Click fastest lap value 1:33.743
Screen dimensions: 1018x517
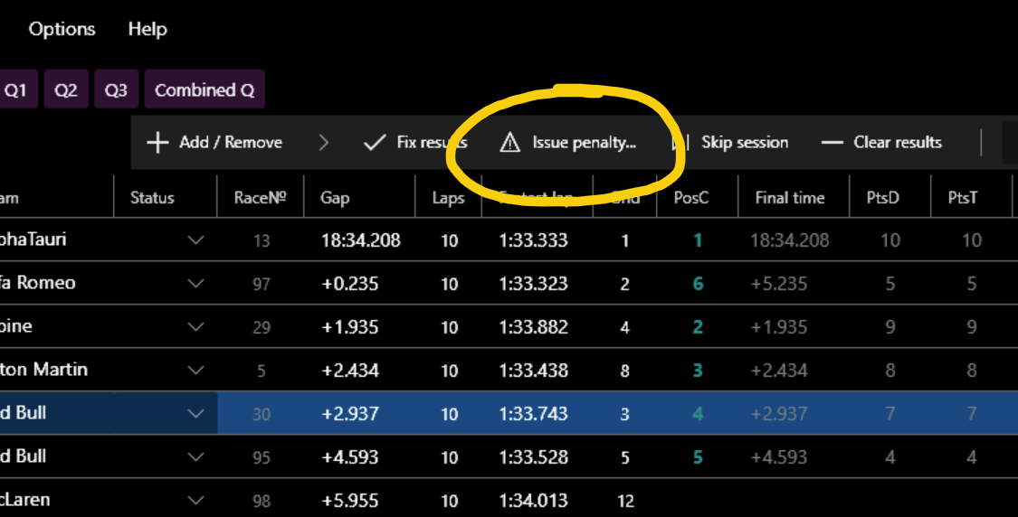pyautogui.click(x=533, y=414)
